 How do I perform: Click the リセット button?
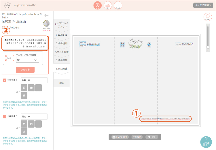(25, 70)
